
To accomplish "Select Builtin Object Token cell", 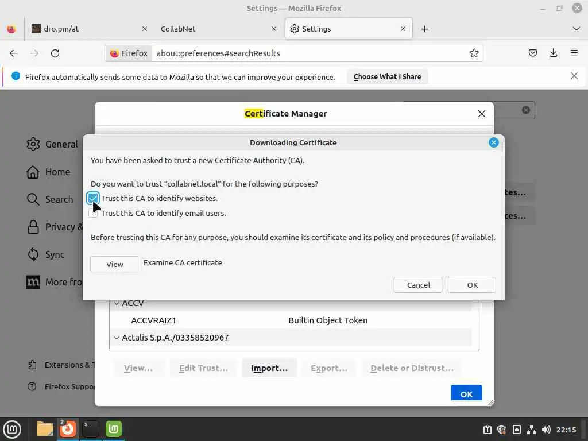I will point(328,320).
